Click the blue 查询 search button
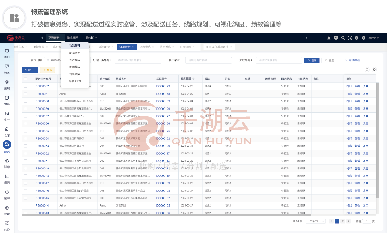387x236 pixels. (x=312, y=60)
